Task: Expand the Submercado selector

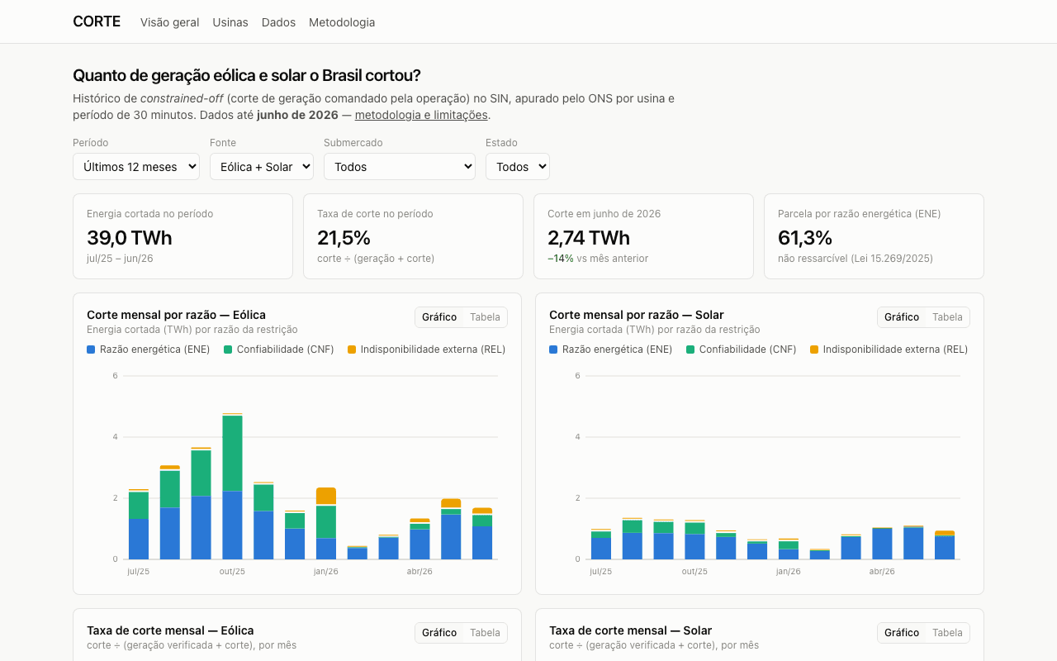Action: 400,166
